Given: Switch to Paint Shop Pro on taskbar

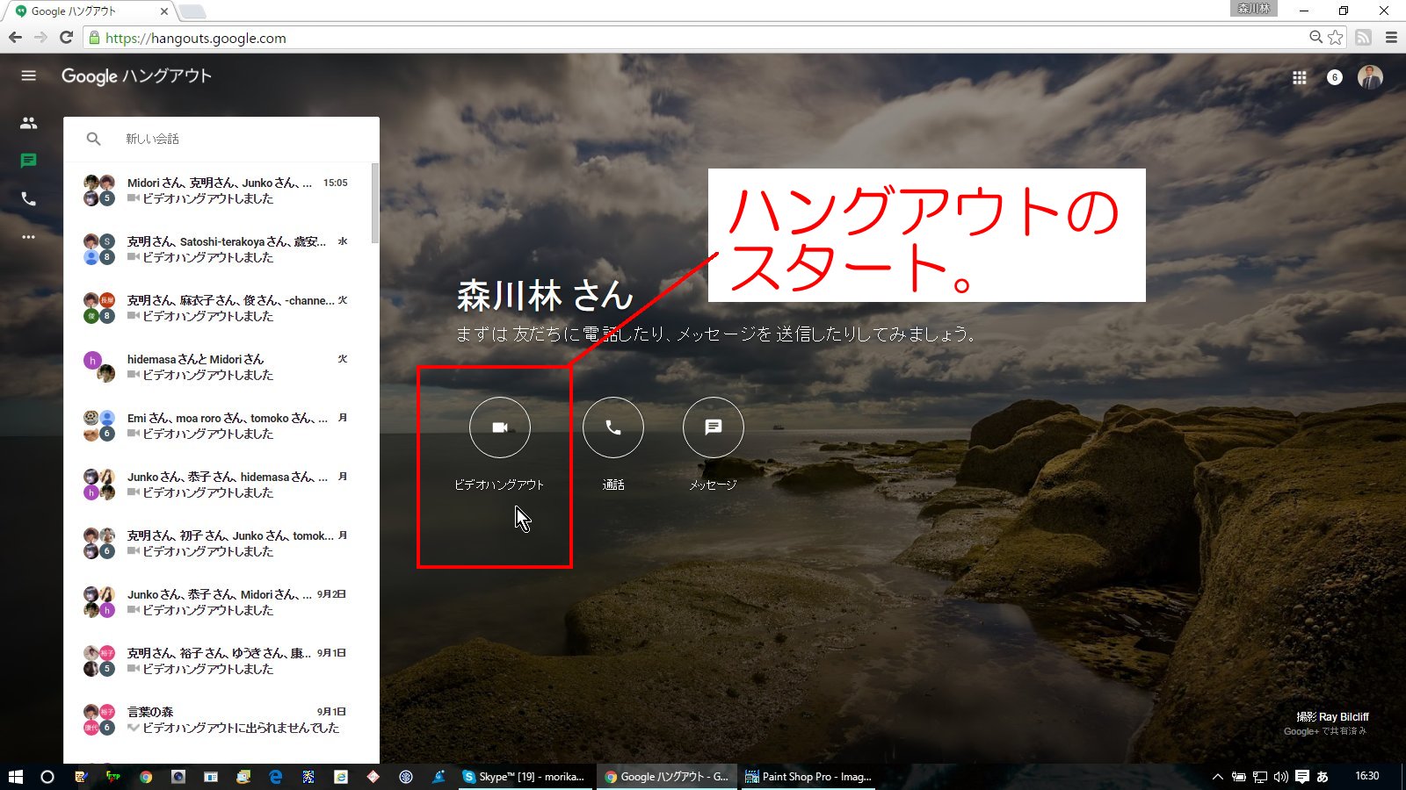Looking at the screenshot, I should 808,777.
